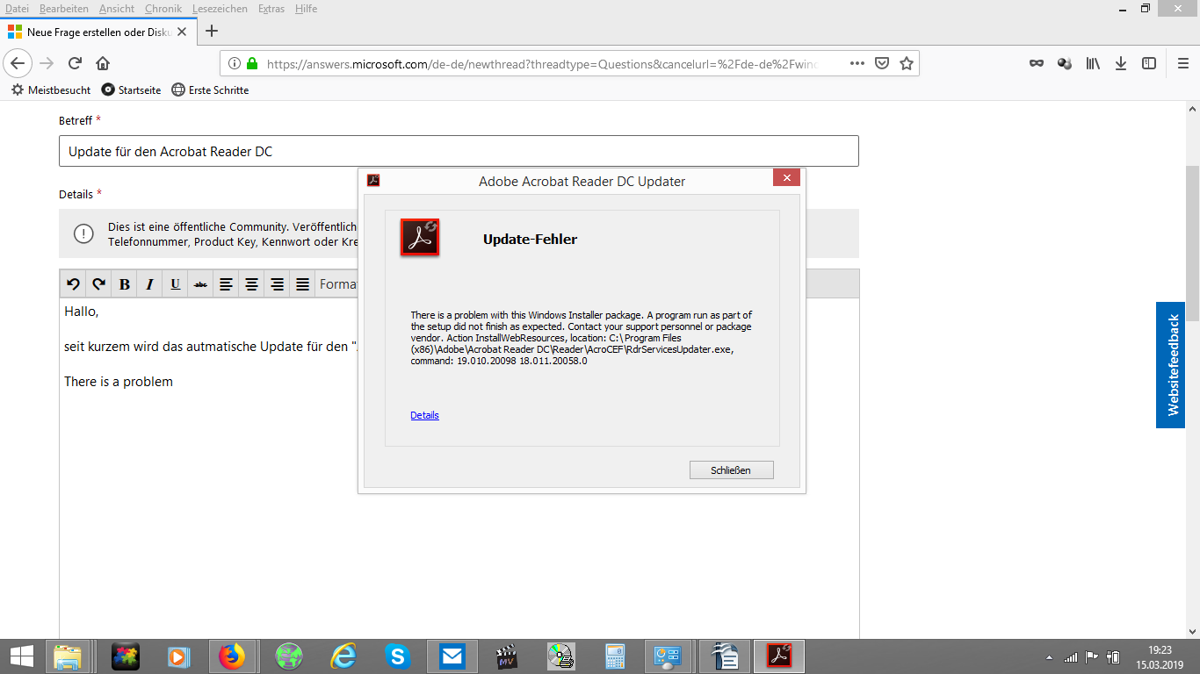
Task: Open the Lesezeichen menu
Action: (220, 8)
